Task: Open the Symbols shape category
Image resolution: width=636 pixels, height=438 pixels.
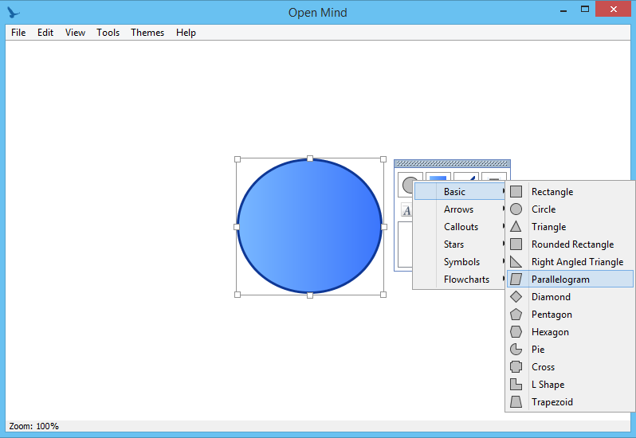Action: coord(460,262)
